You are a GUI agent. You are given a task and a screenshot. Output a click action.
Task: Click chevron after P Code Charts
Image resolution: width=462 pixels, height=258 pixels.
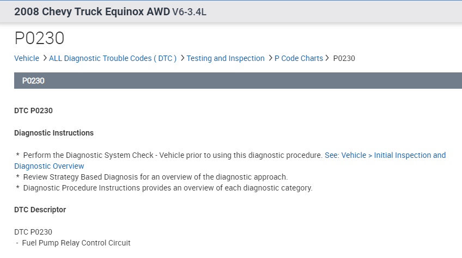[x=327, y=58]
